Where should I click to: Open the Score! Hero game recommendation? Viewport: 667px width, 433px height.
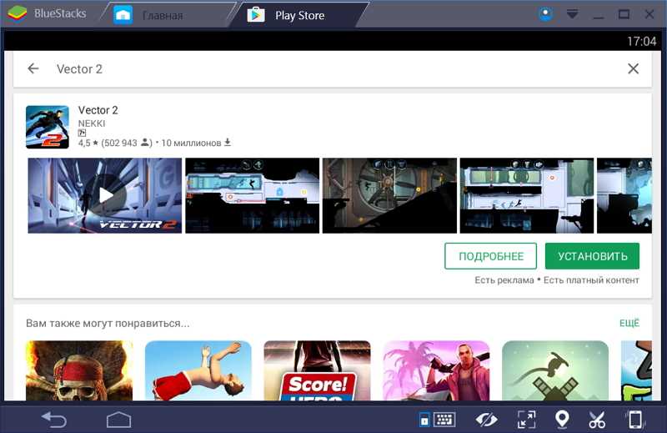point(318,370)
